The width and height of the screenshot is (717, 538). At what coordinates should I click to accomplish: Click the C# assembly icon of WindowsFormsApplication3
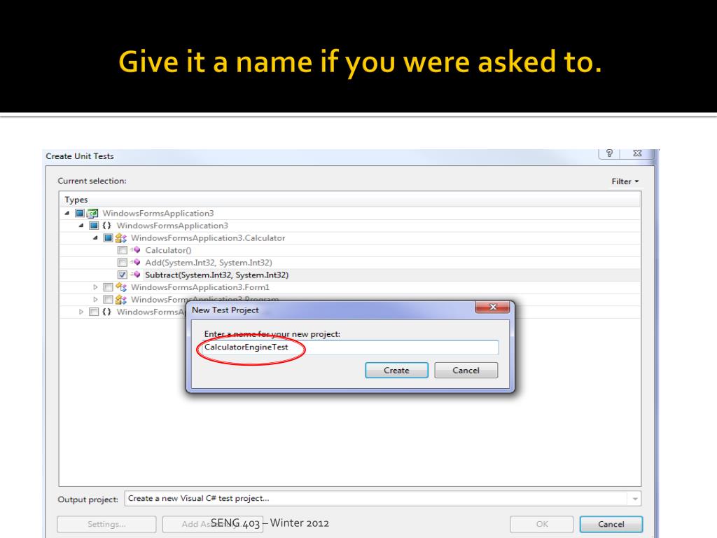pyautogui.click(x=92, y=213)
